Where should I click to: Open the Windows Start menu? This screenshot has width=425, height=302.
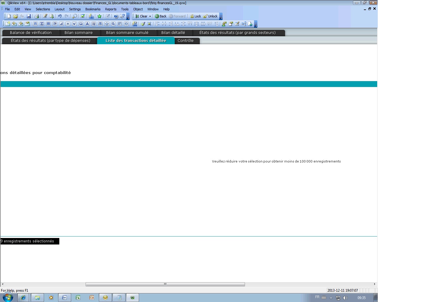pyautogui.click(x=8, y=298)
